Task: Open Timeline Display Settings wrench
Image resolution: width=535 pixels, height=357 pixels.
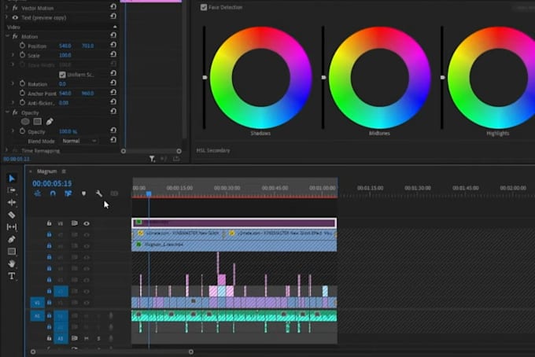Action: coord(99,193)
